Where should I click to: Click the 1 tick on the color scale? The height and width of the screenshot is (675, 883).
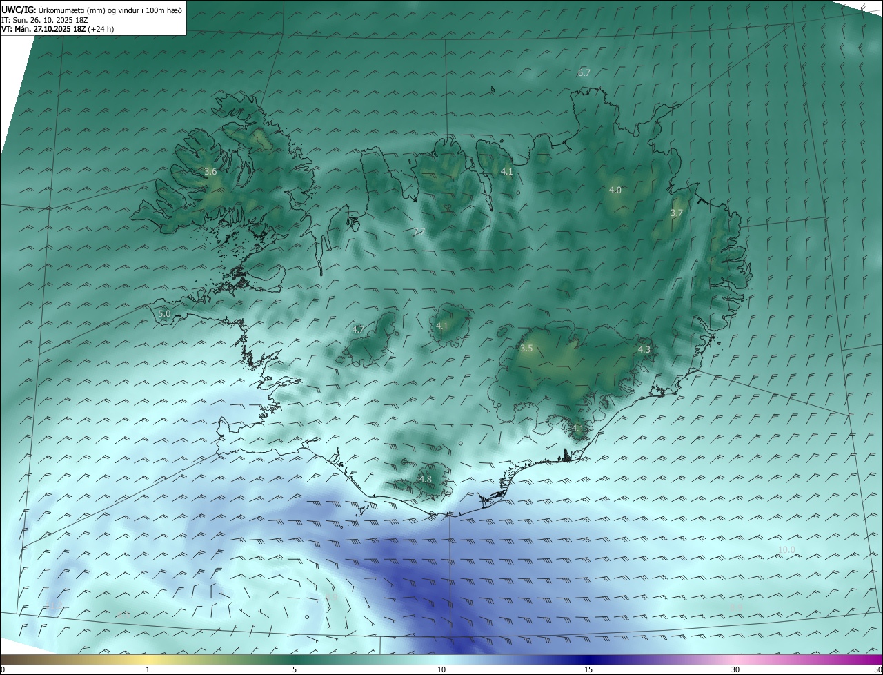click(148, 669)
